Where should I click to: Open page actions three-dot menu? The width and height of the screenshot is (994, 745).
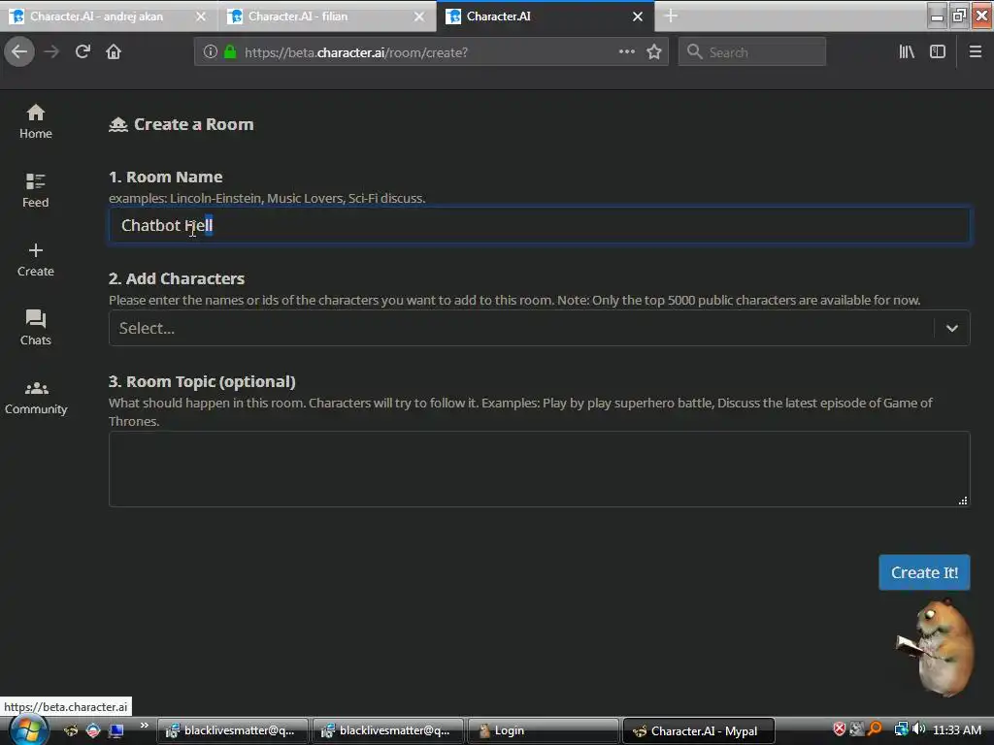626,52
